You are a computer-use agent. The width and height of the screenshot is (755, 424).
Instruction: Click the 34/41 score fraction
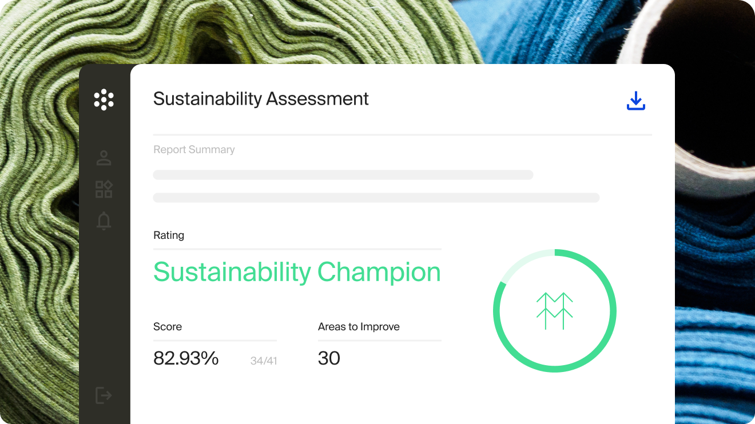(264, 361)
